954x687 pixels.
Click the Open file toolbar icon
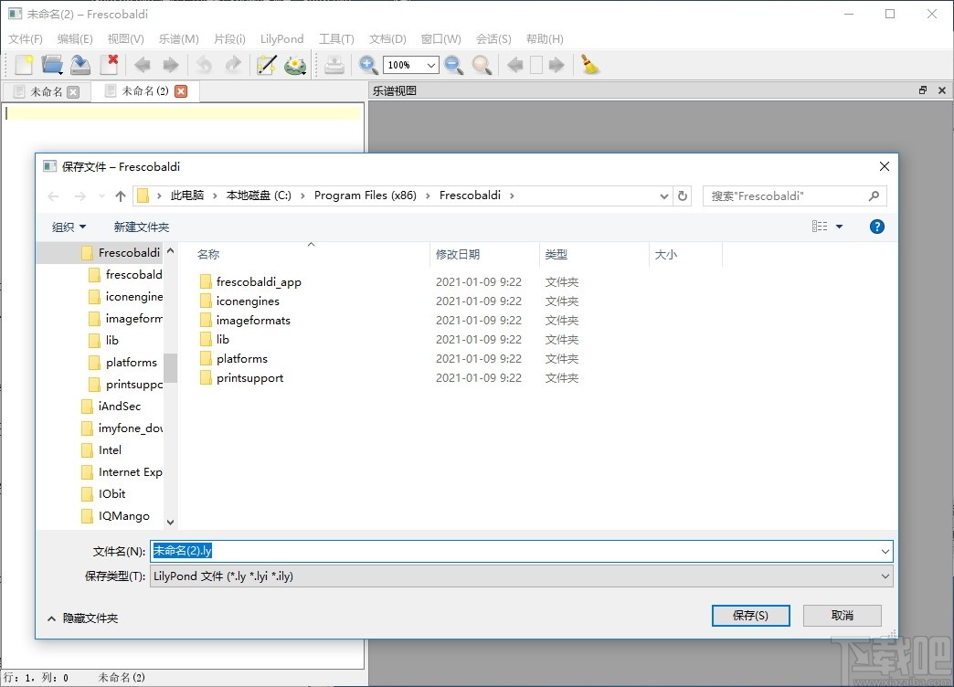pos(52,65)
